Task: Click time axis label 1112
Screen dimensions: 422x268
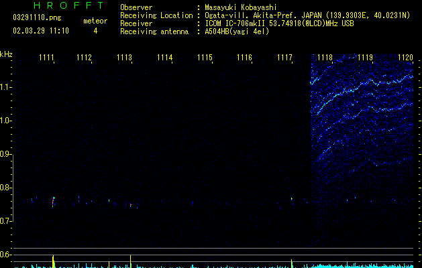Action: 85,58
